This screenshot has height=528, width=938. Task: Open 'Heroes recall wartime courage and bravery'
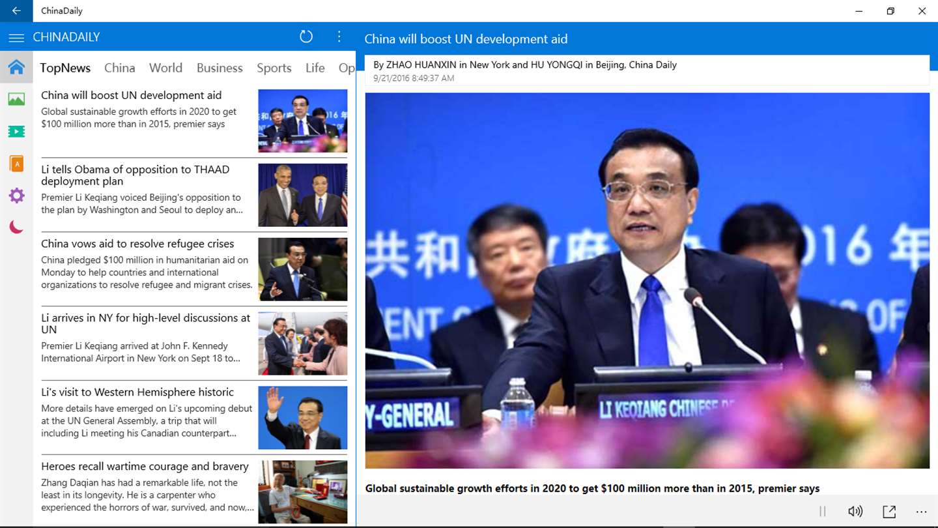(145, 467)
